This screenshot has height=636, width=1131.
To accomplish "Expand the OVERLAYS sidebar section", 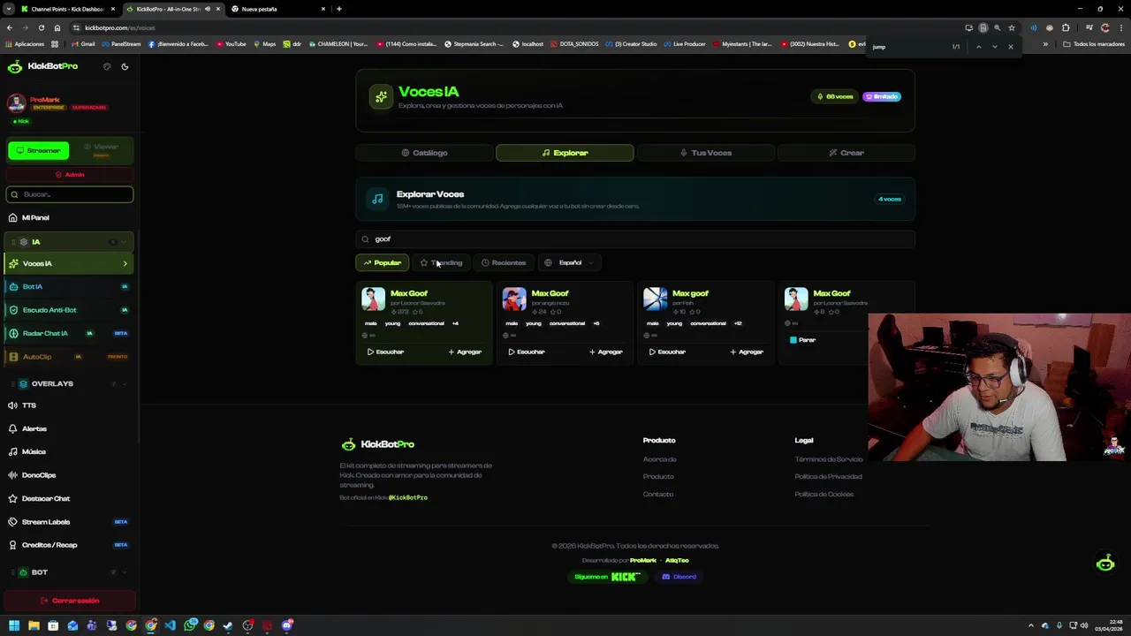I will click(x=70, y=383).
